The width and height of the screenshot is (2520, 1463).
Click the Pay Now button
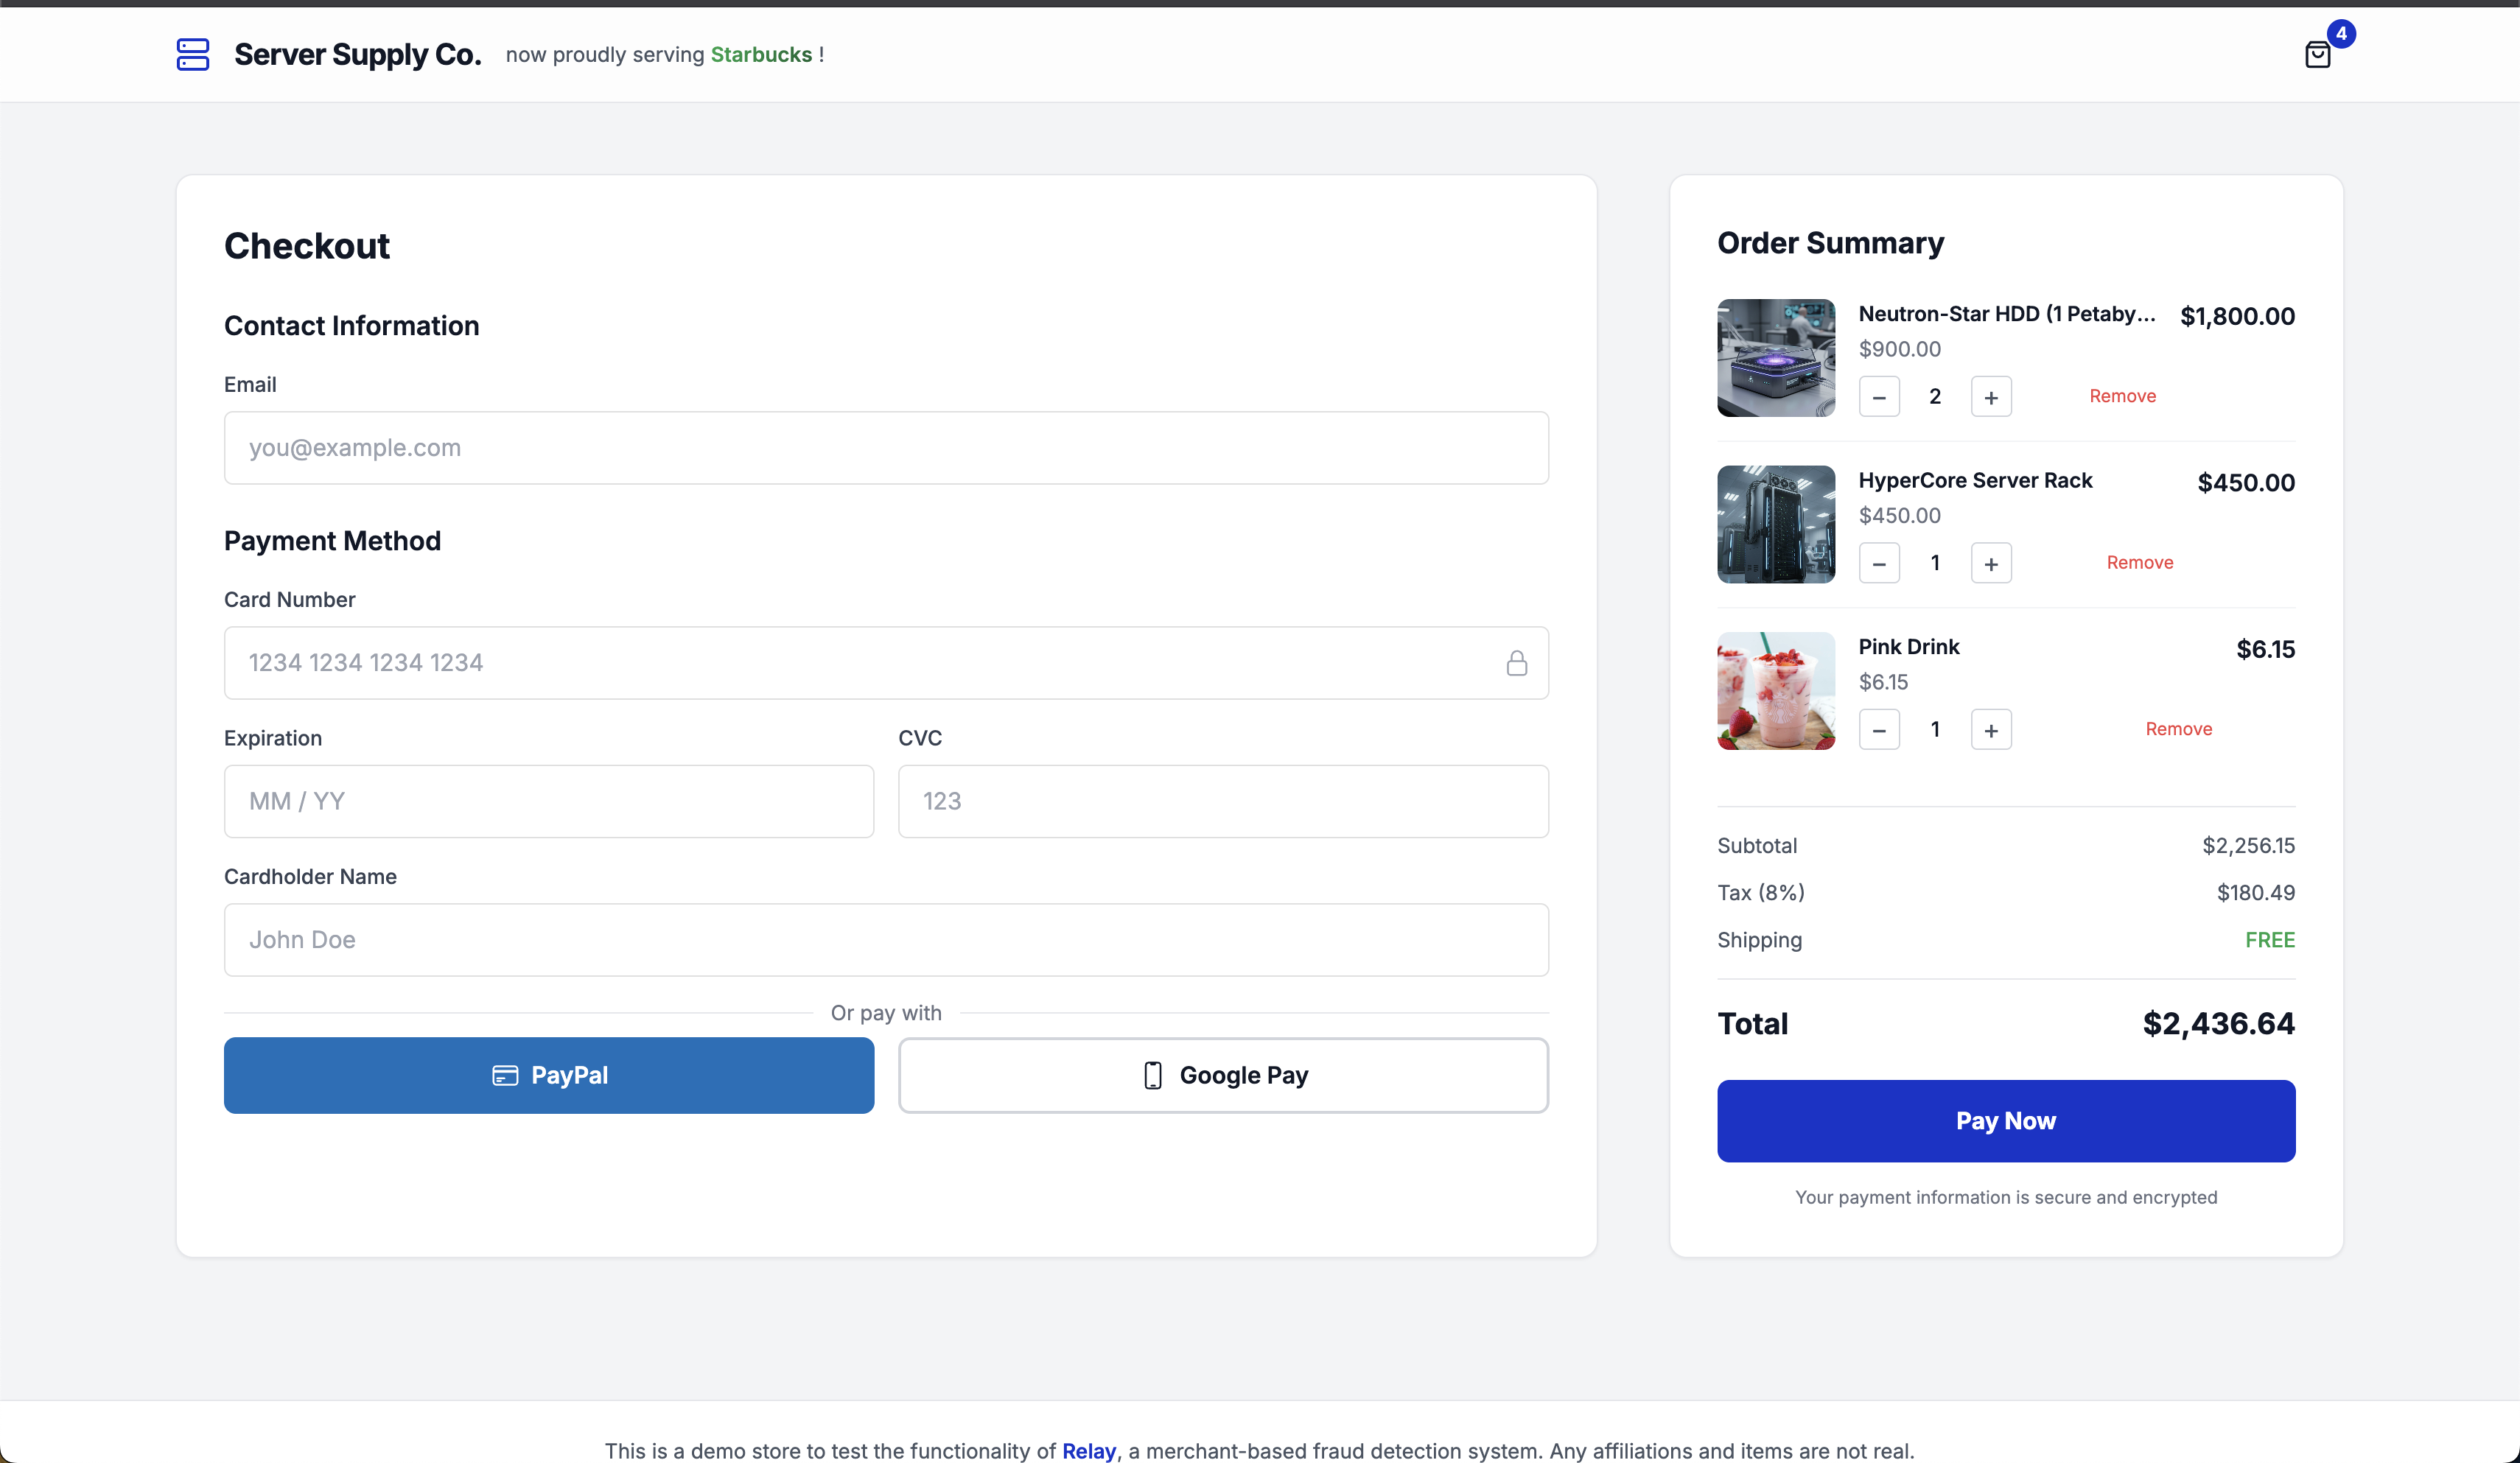click(x=2005, y=1120)
